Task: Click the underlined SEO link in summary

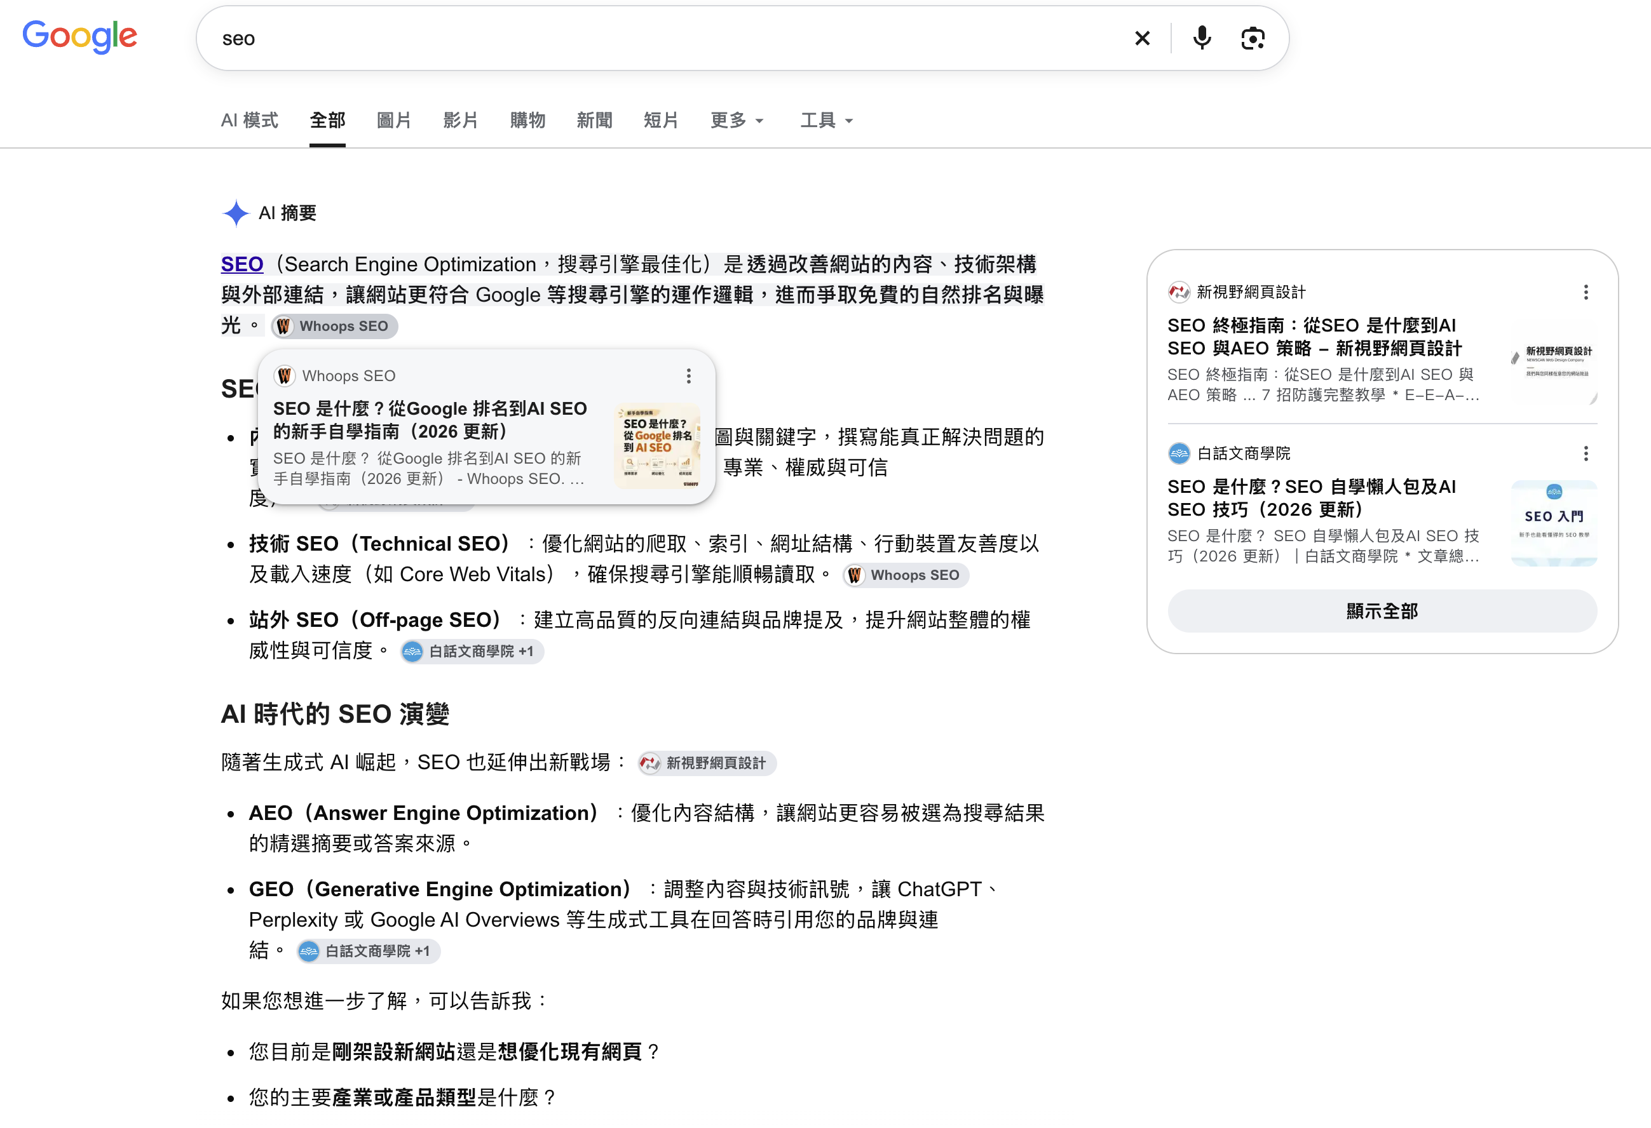Action: (x=242, y=264)
